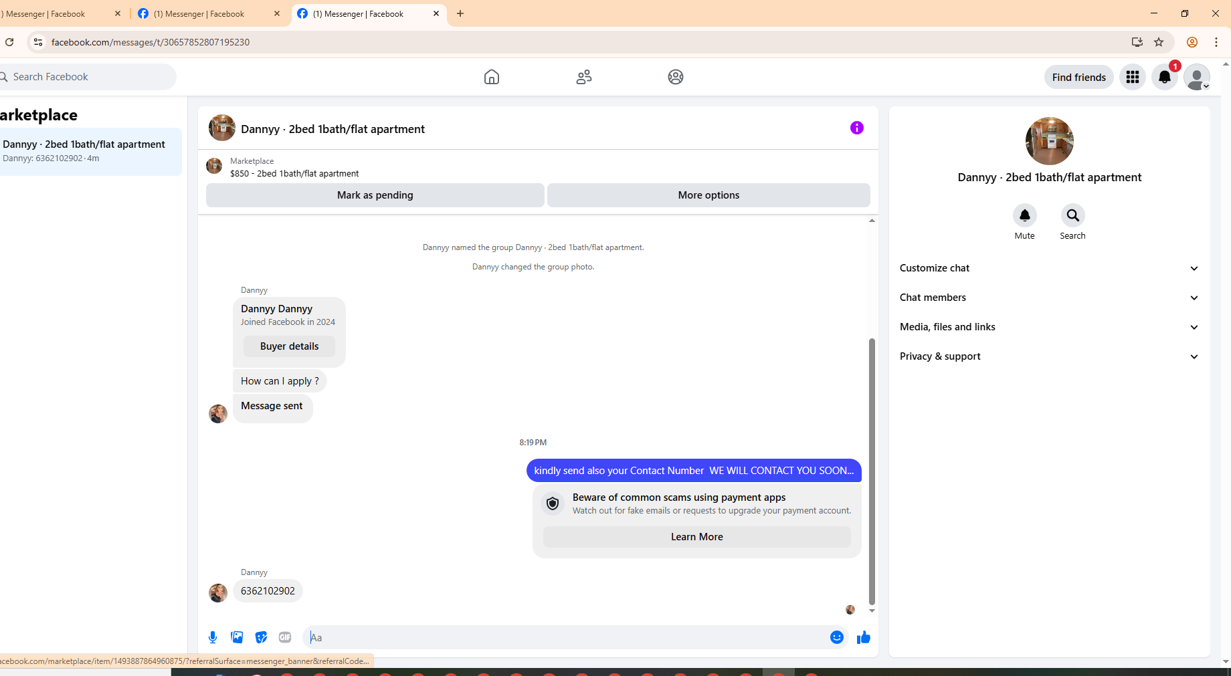Close the second Messenger tab
Viewport: 1231px width, 676px height.
(277, 13)
